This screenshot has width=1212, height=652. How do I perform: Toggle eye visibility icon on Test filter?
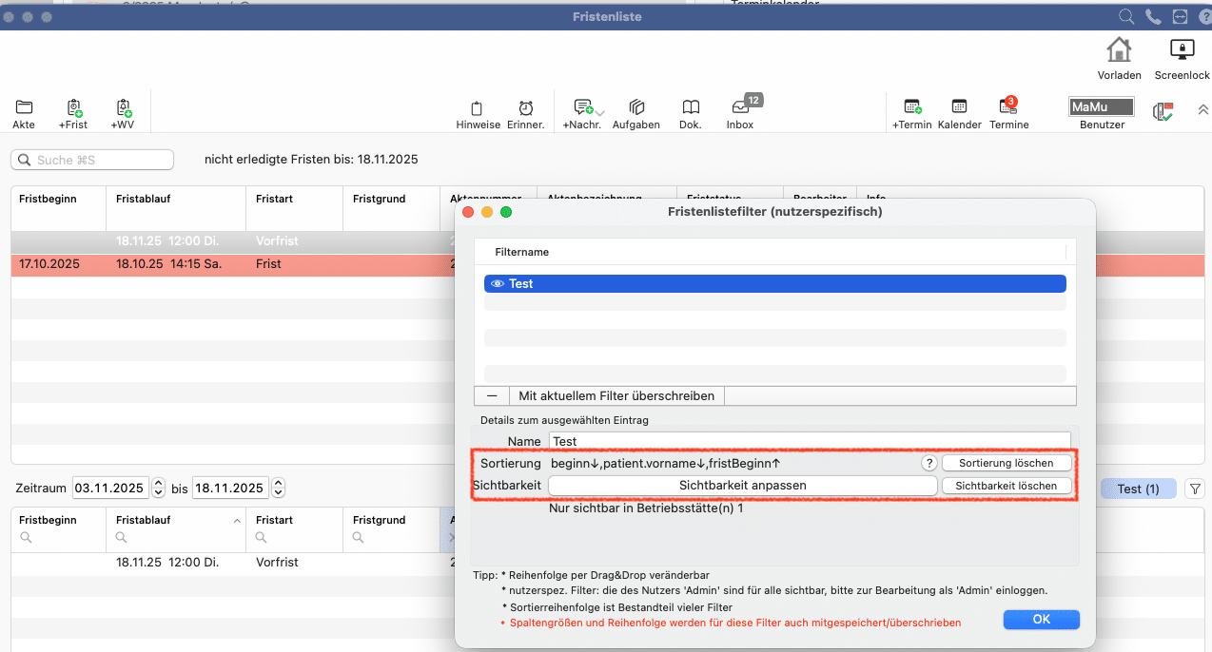pyautogui.click(x=498, y=283)
